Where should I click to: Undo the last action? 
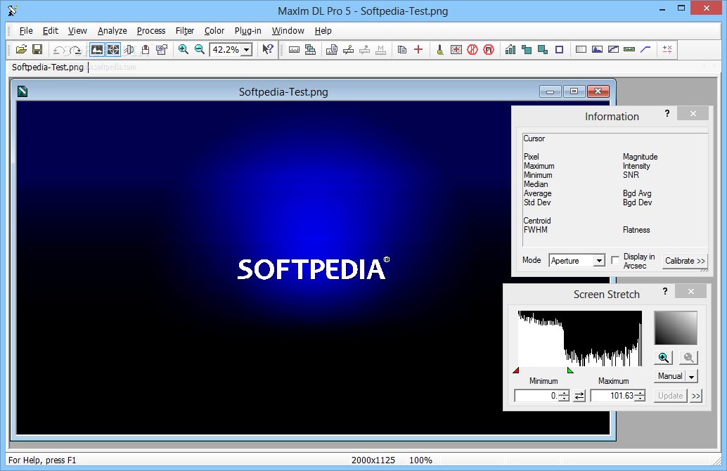click(x=59, y=50)
